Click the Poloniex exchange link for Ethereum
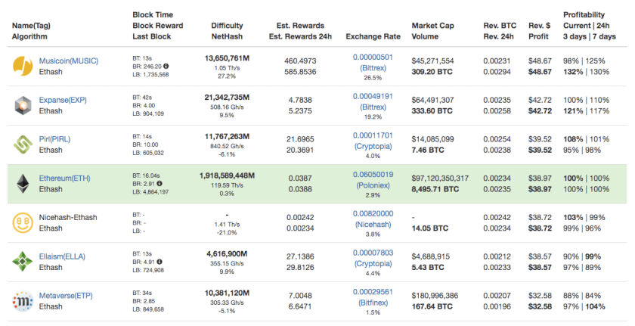 click(373, 184)
